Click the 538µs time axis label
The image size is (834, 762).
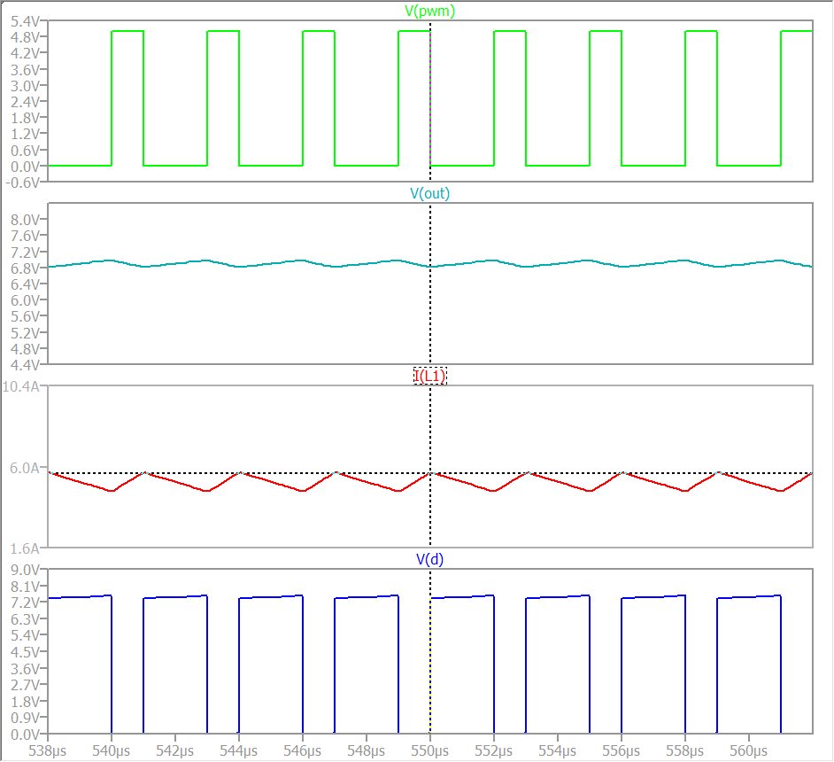[47, 751]
